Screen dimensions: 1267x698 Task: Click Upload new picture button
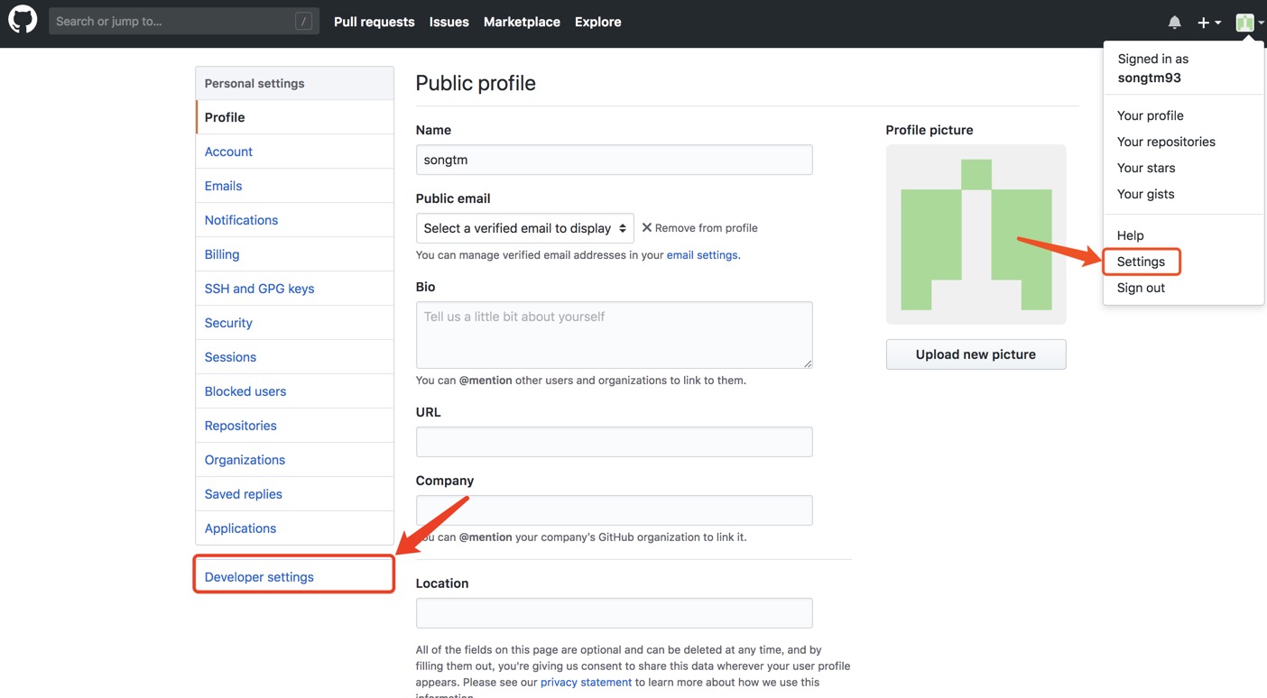point(976,354)
